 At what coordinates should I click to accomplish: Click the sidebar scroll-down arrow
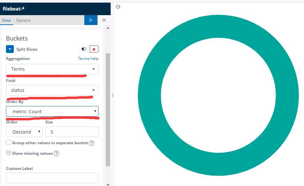click(108, 185)
